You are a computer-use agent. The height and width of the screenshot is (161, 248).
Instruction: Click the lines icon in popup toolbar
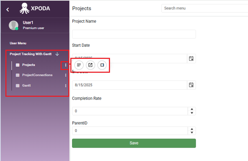coord(79,65)
